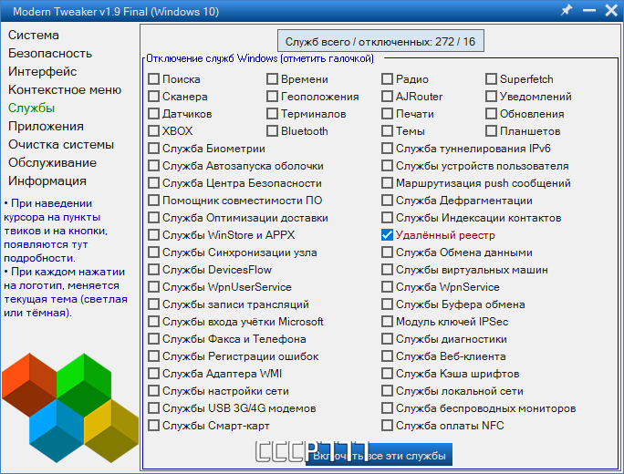The width and height of the screenshot is (624, 474).
Task: Tick Служба Центра Безопасности checkbox
Action: tap(153, 183)
